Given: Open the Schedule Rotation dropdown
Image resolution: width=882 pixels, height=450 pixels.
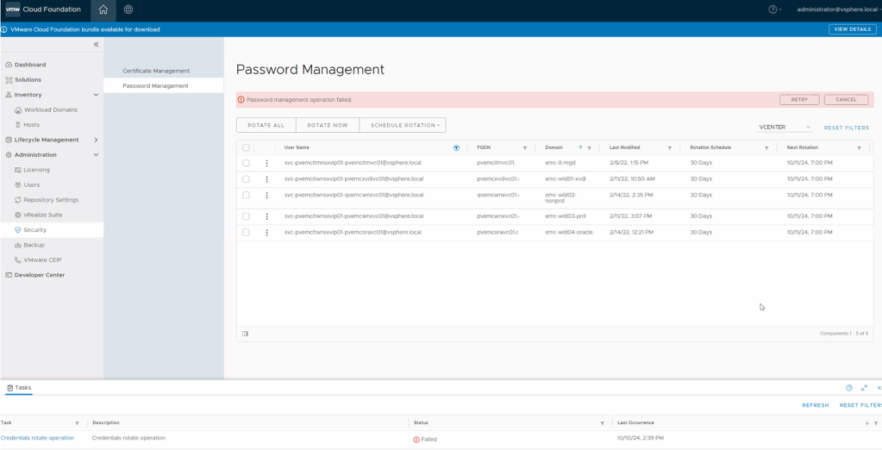Looking at the screenshot, I should tap(404, 125).
